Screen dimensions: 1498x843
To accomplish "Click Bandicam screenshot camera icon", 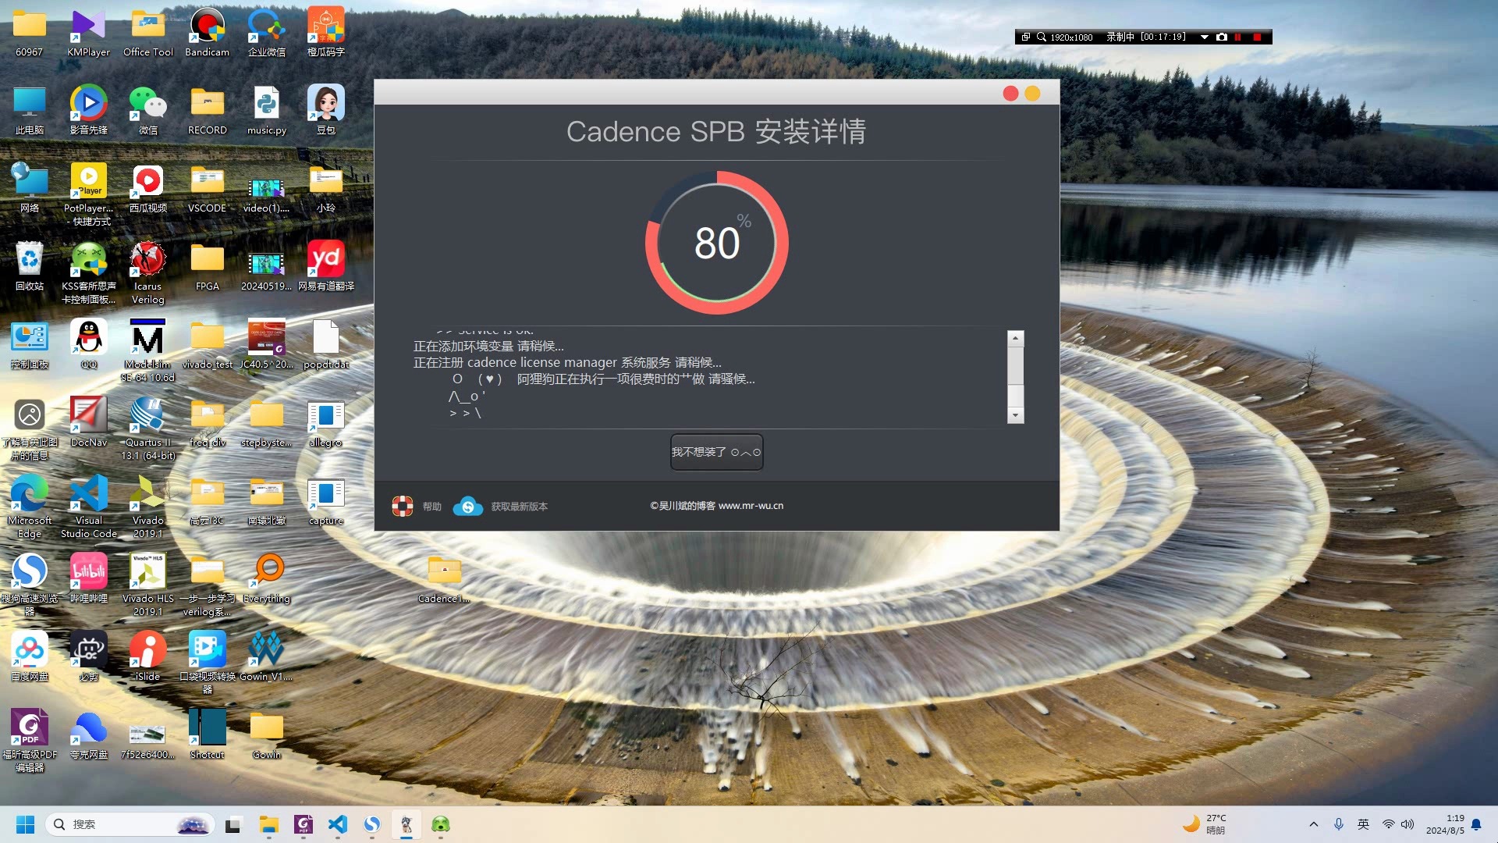I will 1222,37.
